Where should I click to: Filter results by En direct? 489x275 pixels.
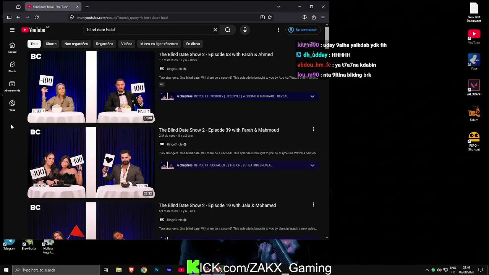[x=193, y=44]
